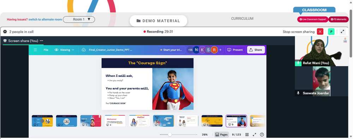The image size is (353, 139).
Task: Select slide thumbnail 3
Action: coord(91,121)
